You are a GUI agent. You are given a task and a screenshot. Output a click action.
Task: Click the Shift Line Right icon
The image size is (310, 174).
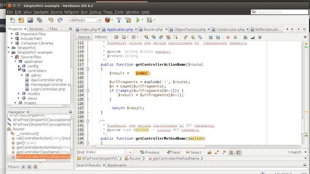(x=217, y=37)
